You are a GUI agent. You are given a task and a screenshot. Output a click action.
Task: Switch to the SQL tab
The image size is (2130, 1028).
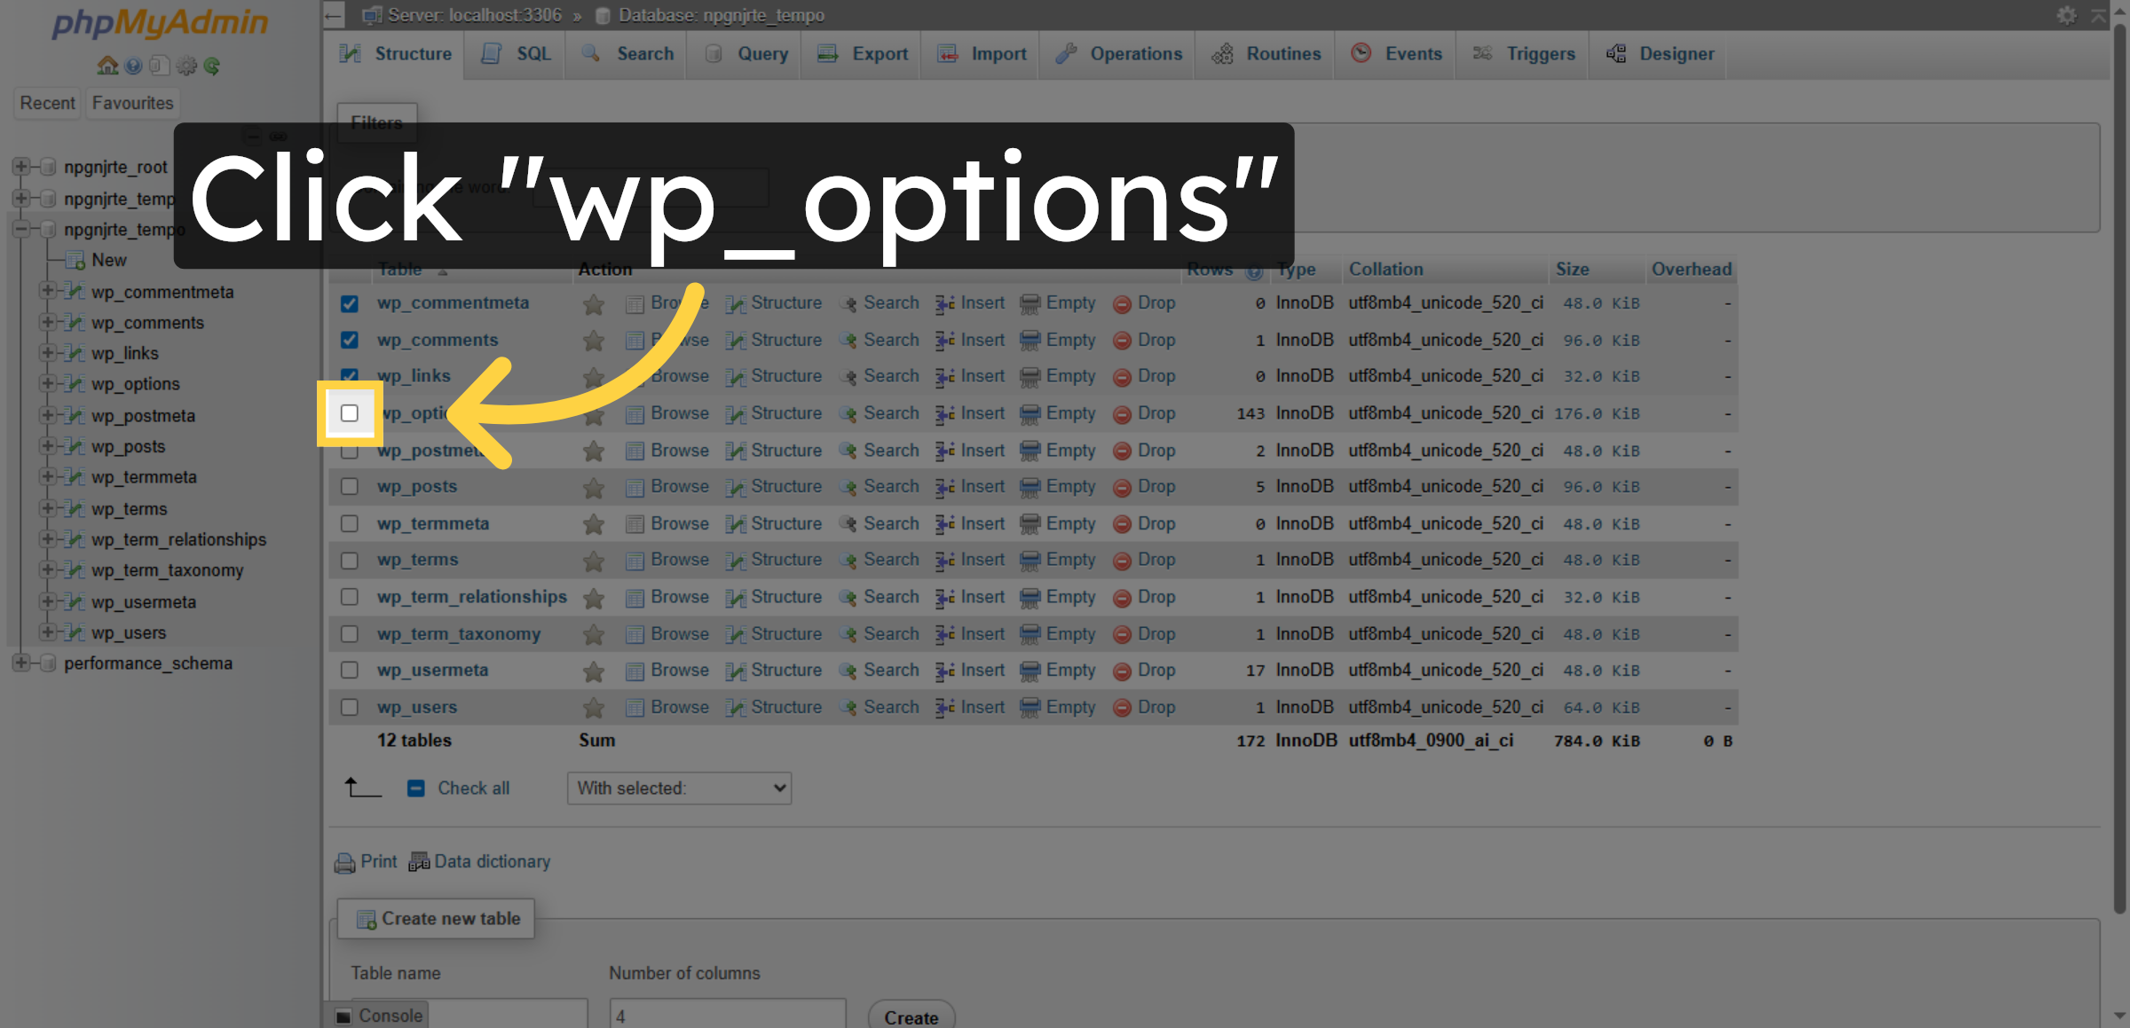click(532, 53)
